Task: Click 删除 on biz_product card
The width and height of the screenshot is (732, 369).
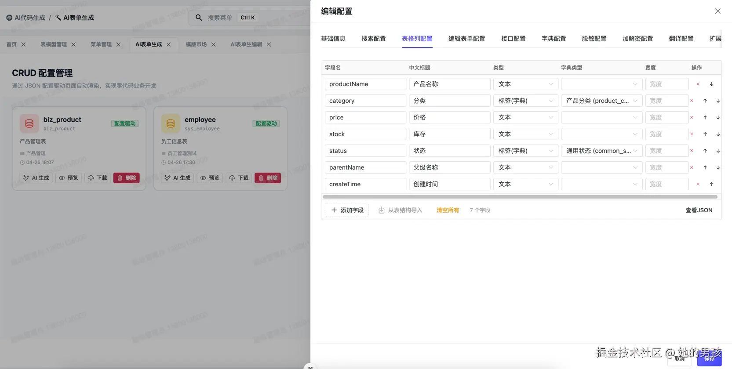Action: coord(126,178)
